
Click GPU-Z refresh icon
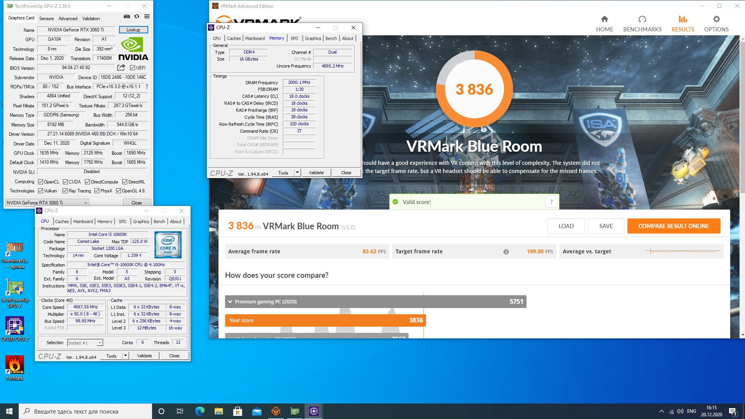coord(137,17)
